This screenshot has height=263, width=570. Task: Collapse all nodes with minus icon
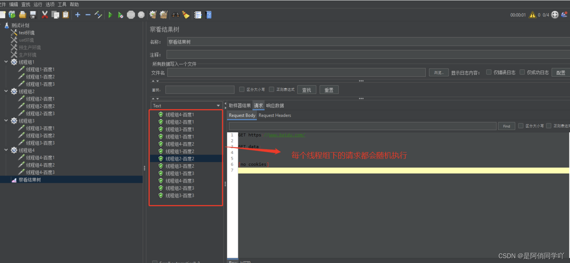click(x=88, y=14)
